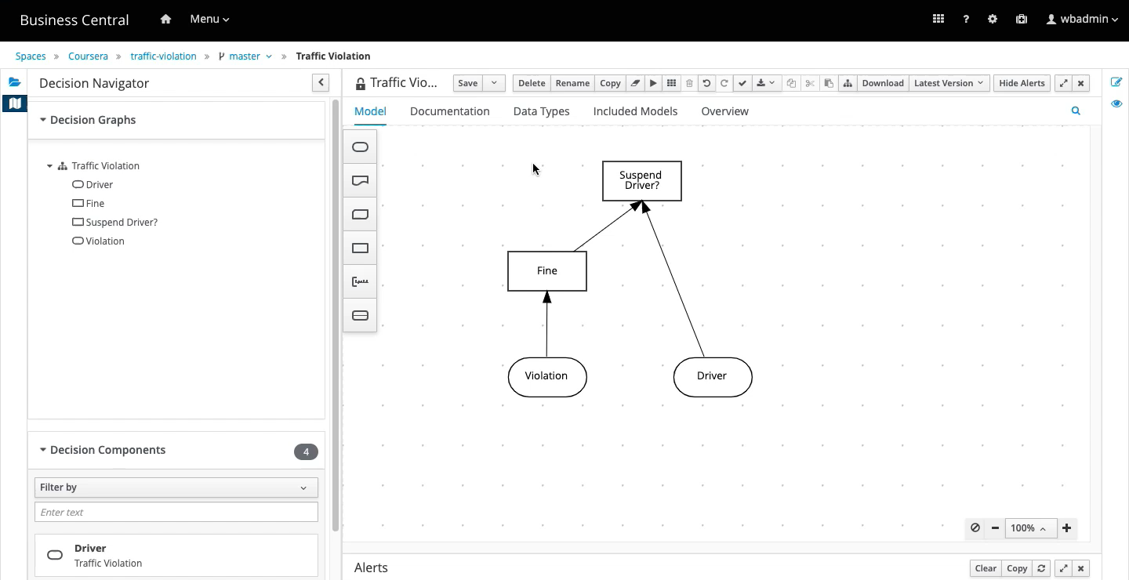Click the Download button

883,83
